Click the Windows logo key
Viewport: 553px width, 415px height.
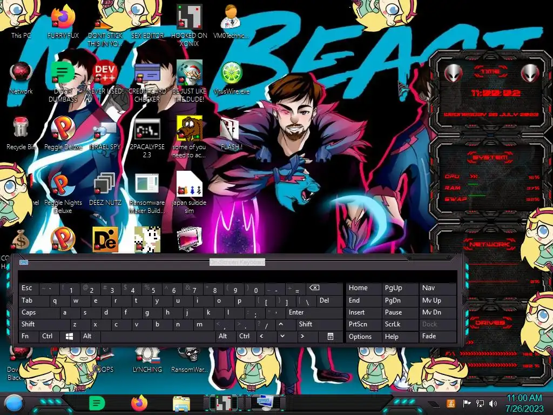tap(70, 336)
